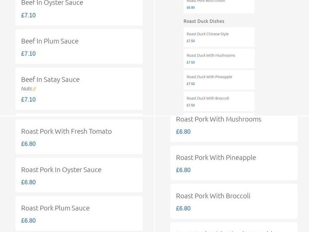Add Roast Pork With Fresh Tomato
Image resolution: width=309 pixels, height=232 pixels.
pos(79,136)
